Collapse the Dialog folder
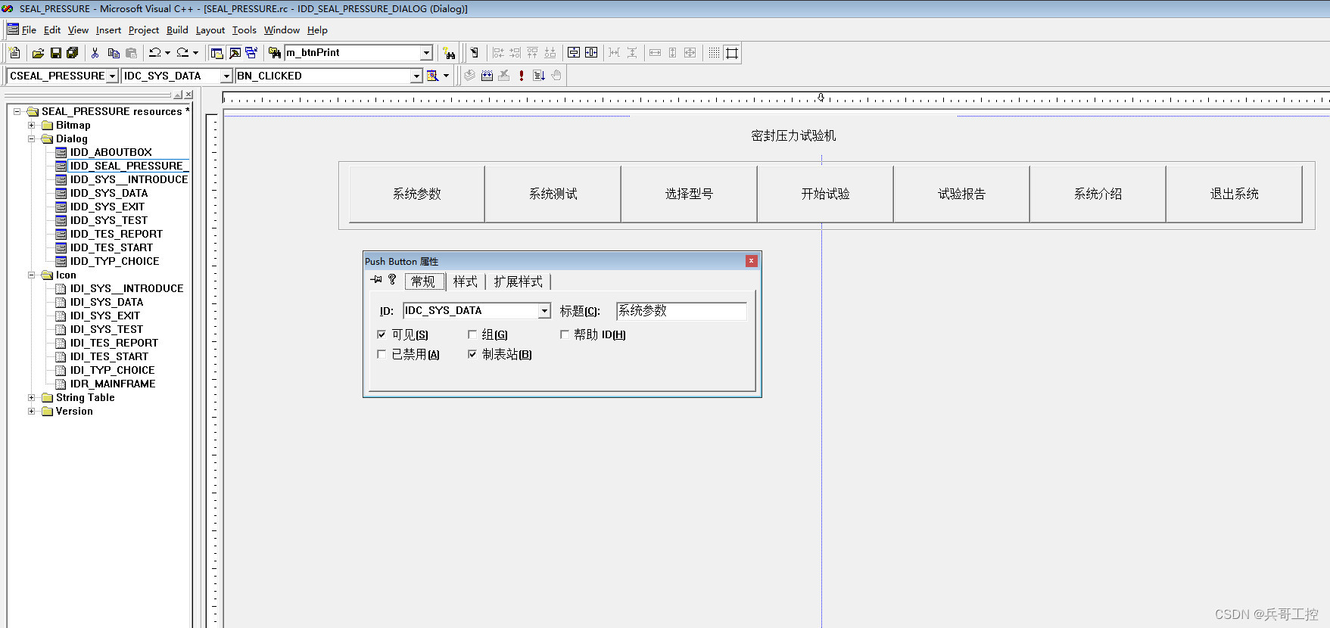This screenshot has width=1330, height=628. pyautogui.click(x=31, y=139)
